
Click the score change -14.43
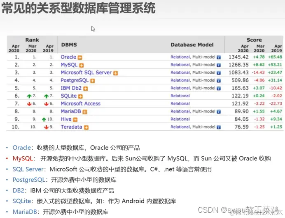pos(258,73)
